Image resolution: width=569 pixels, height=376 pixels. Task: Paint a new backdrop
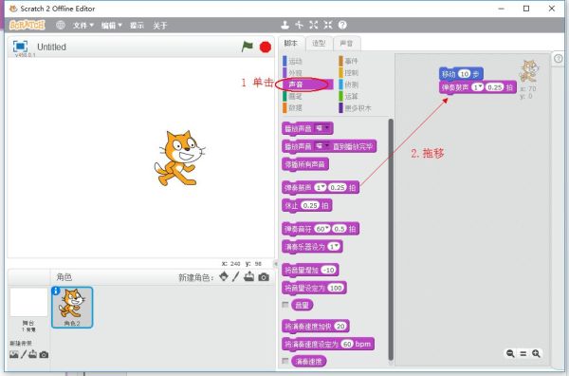tap(24, 354)
